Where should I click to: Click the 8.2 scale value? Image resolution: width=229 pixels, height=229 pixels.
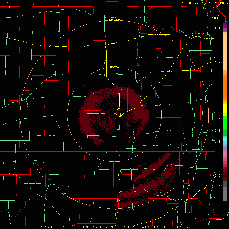(218, 51)
